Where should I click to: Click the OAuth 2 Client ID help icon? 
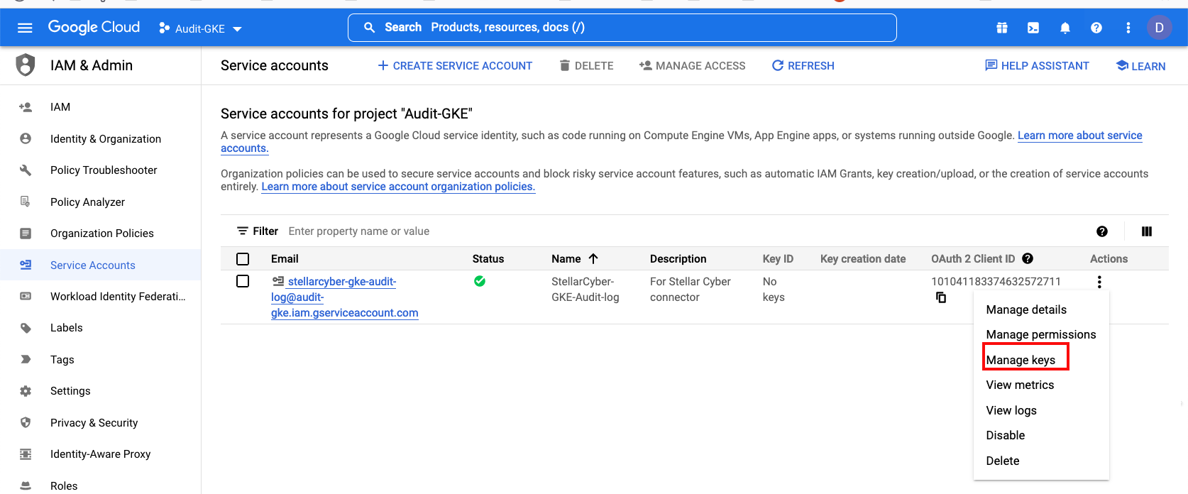(1028, 259)
